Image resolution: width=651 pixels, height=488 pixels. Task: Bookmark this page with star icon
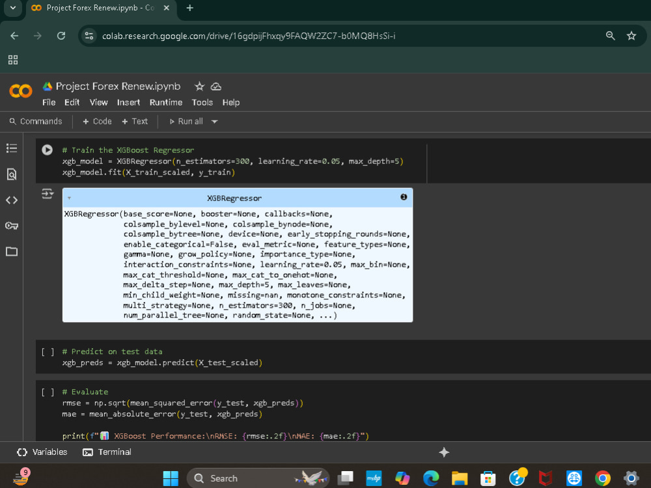pyautogui.click(x=631, y=36)
